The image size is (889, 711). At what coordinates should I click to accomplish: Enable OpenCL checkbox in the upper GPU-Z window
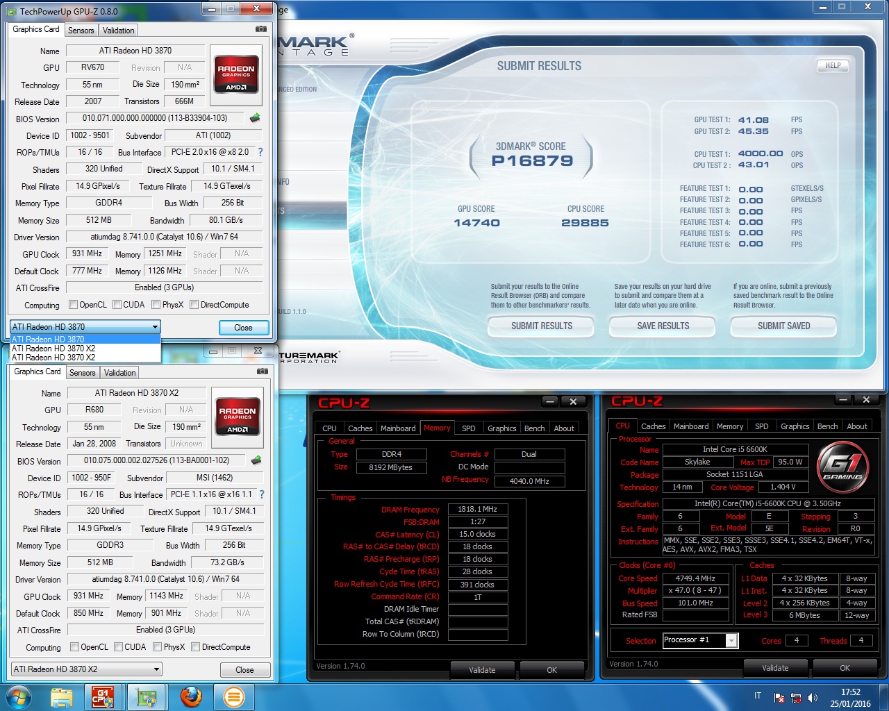74,304
